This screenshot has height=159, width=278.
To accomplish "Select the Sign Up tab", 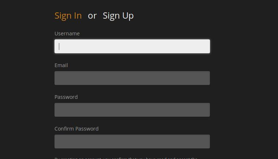I will tap(118, 16).
